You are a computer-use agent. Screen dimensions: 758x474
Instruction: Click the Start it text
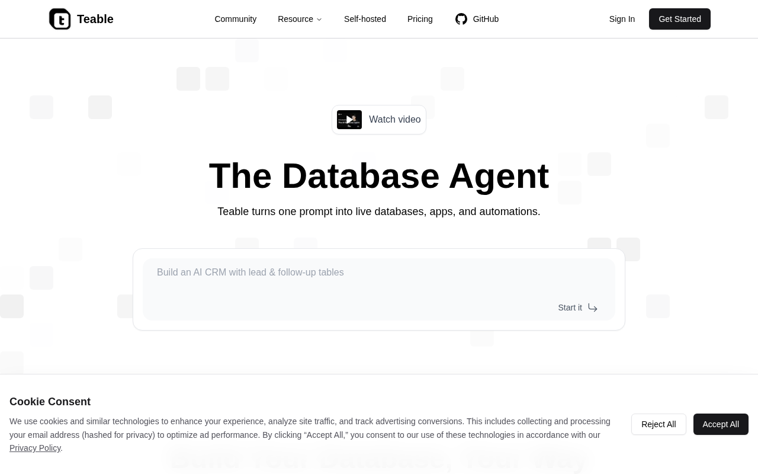point(570,308)
